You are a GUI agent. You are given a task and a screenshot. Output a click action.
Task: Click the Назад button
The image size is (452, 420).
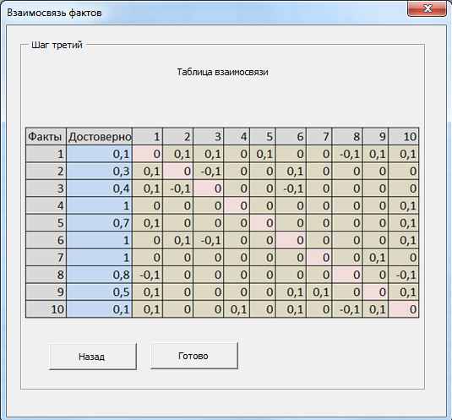click(x=92, y=357)
